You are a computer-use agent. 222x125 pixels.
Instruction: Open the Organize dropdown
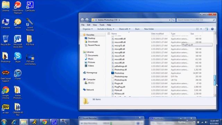point(87,29)
